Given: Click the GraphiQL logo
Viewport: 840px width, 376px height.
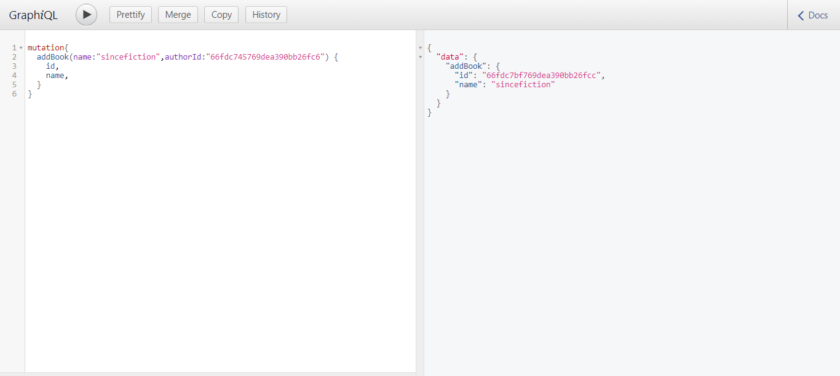Looking at the screenshot, I should (x=33, y=14).
